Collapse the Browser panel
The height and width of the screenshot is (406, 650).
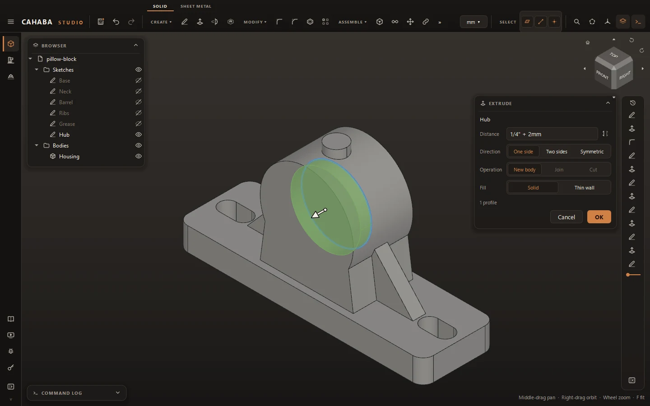coord(136,45)
